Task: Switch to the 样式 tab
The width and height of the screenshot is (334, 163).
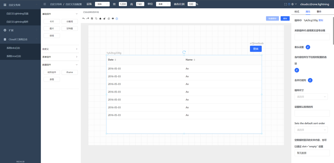Action: click(x=297, y=12)
